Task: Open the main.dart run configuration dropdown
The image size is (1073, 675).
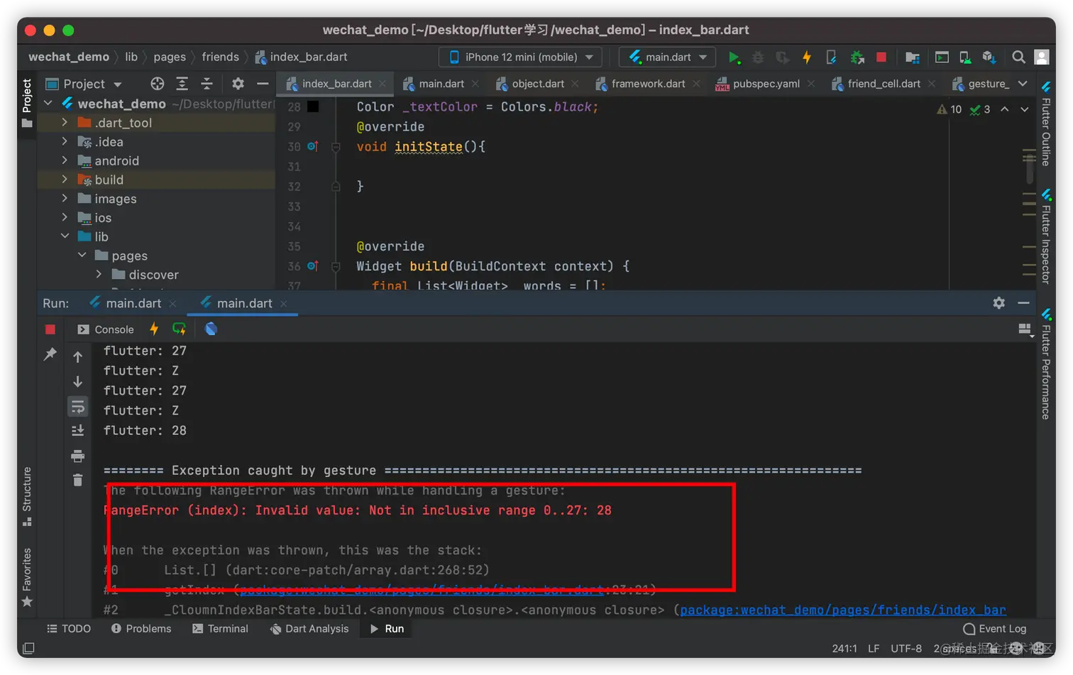Action: click(667, 57)
